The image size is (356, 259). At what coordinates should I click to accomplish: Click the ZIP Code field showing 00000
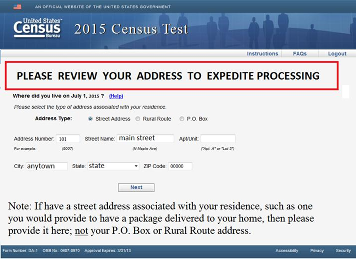tap(180, 166)
